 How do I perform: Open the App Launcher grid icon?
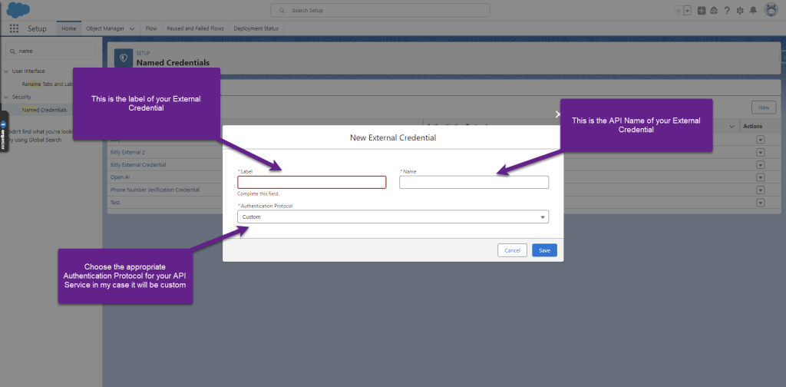tap(14, 28)
